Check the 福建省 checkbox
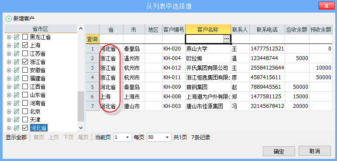Viewport: 337px width, 161px height. click(x=25, y=78)
